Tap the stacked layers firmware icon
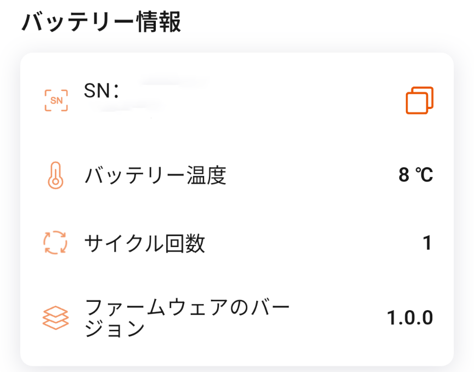This screenshot has height=372, width=474. (x=55, y=318)
